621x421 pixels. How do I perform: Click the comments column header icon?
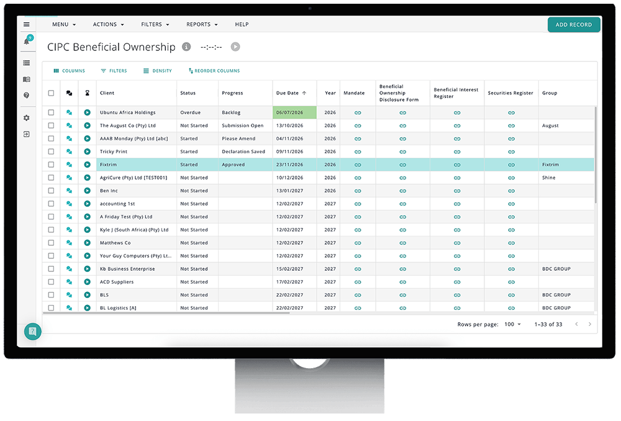pyautogui.click(x=70, y=93)
